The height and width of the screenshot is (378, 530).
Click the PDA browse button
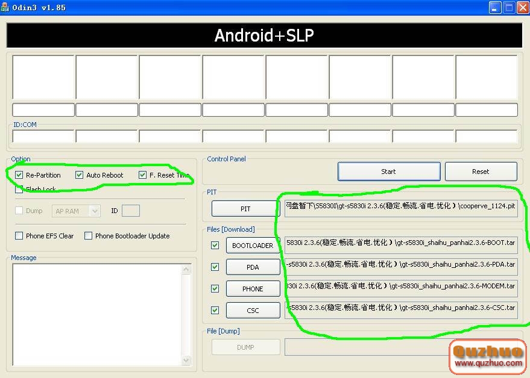click(253, 267)
